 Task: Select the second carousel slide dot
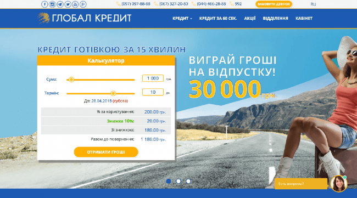click(x=178, y=181)
